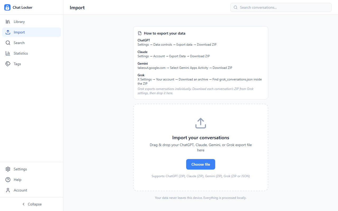
Task: Select the Import upload icon
Action: point(8,32)
